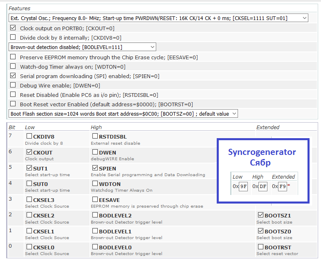Screen dimensions: 321x262
Task: Select the Extended fuse hex value field
Action: (283, 186)
